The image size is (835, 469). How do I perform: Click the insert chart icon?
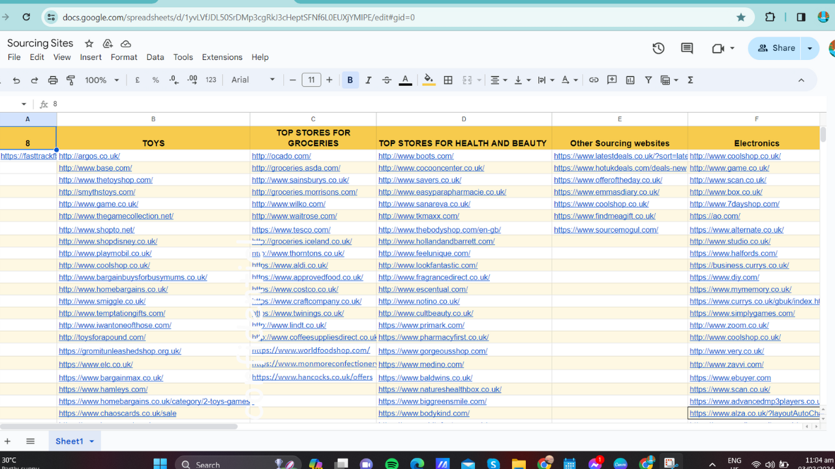pyautogui.click(x=630, y=80)
